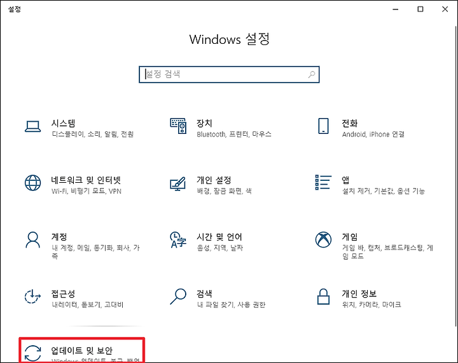This screenshot has width=458, height=363.
Task: Click the 위치, 카메라, 마이크 description
Action: pos(371,305)
